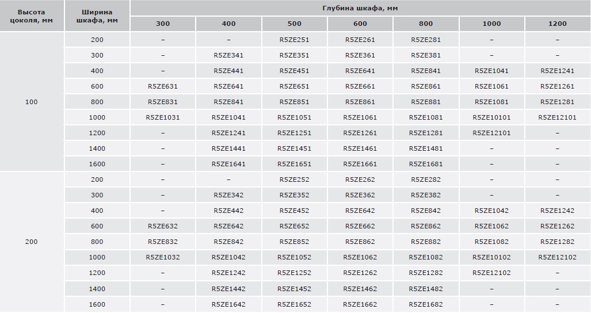Viewport: 591px width, 313px height.
Task: Click the R5ZE251 part number cell
Action: [x=294, y=40]
